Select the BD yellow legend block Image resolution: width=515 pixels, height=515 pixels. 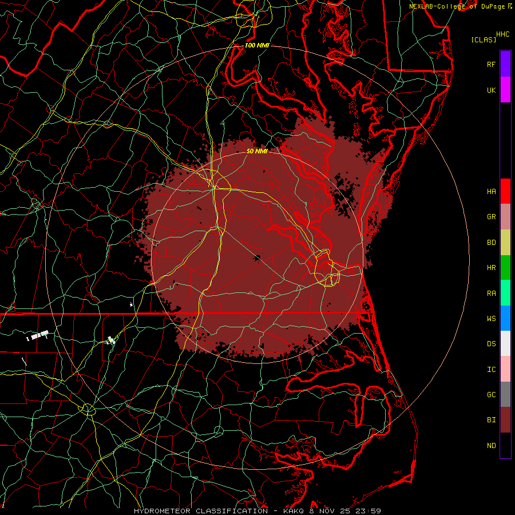[x=505, y=243]
